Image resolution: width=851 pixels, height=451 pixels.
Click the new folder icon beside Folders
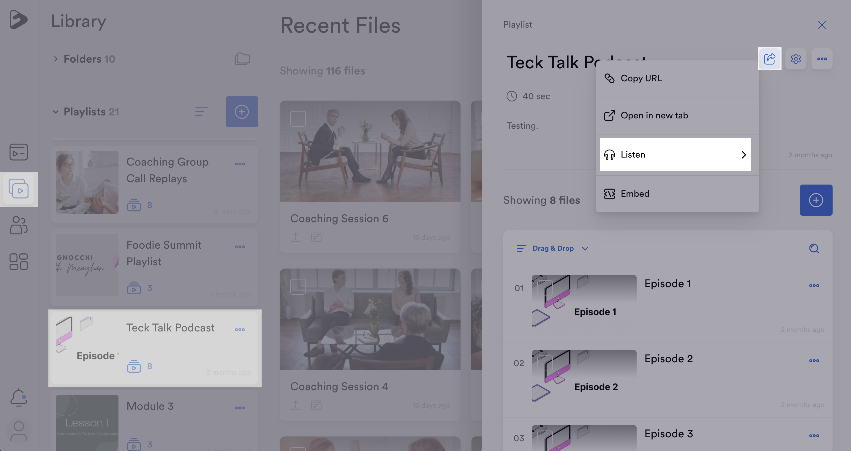[x=242, y=59]
